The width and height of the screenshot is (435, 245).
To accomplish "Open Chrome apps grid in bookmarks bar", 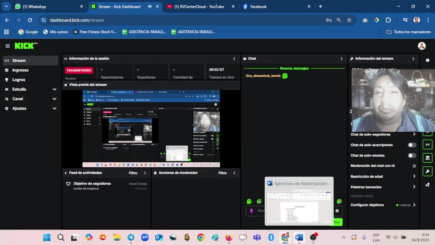I will coord(6,32).
